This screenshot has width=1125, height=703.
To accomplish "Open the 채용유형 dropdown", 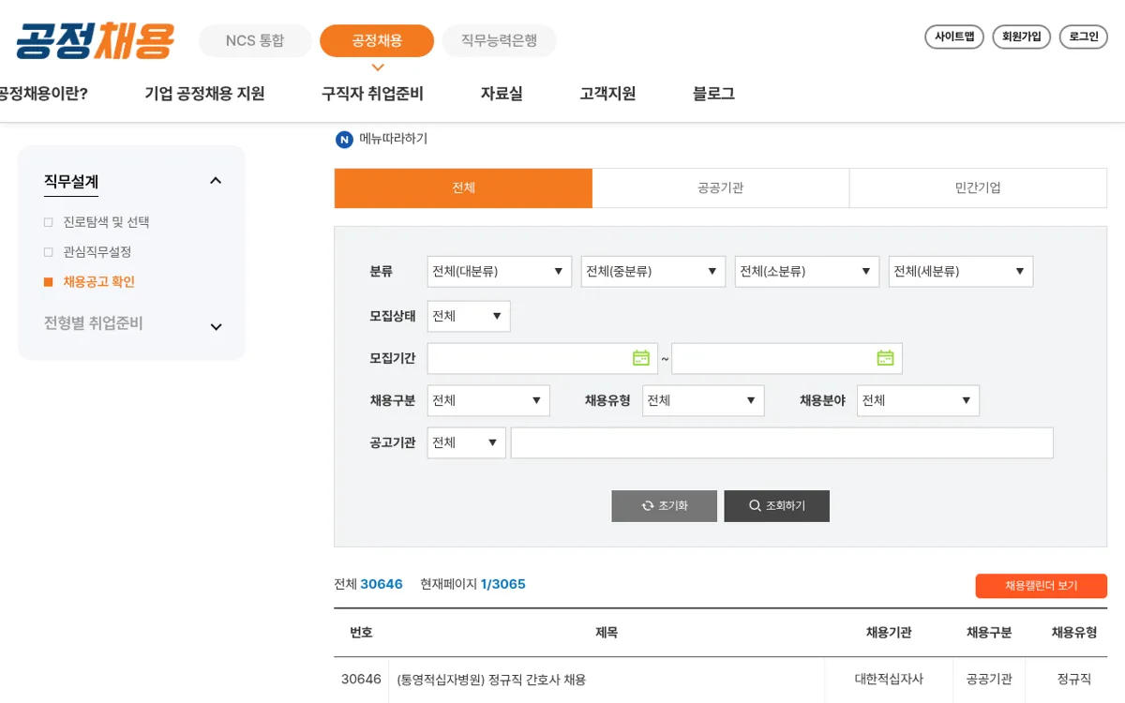I will (703, 400).
